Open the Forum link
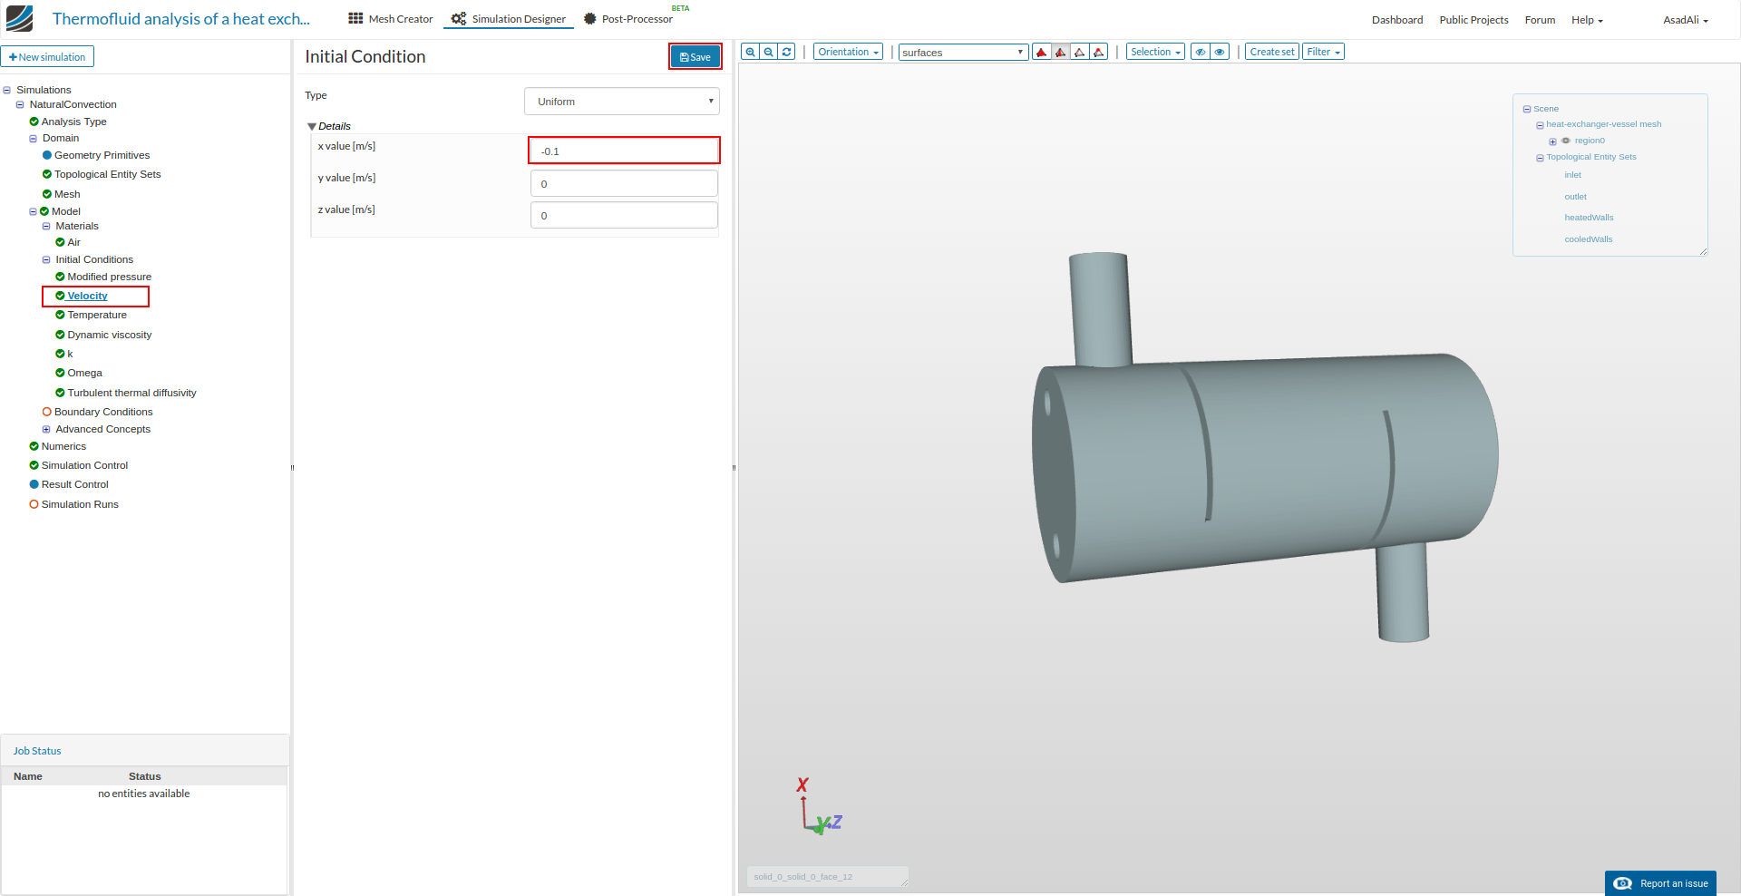Viewport: 1741px width, 896px height. click(x=1540, y=20)
